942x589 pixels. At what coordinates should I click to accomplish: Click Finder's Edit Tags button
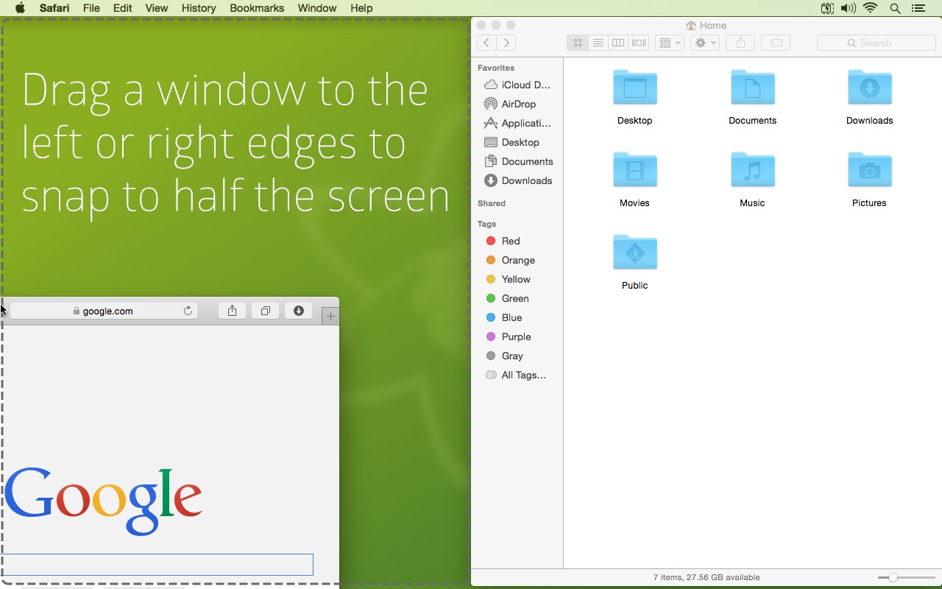pos(776,43)
